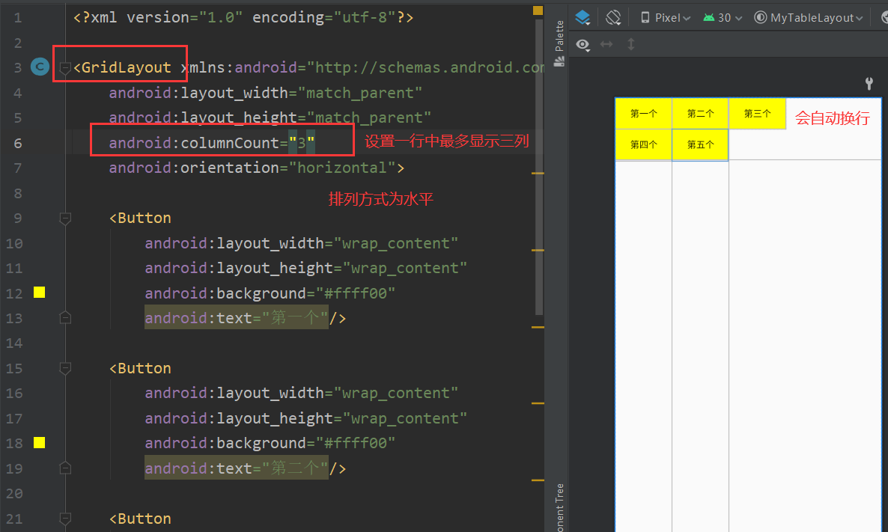Open the API 30 version dropdown
Screen dimensions: 888x532
723,17
